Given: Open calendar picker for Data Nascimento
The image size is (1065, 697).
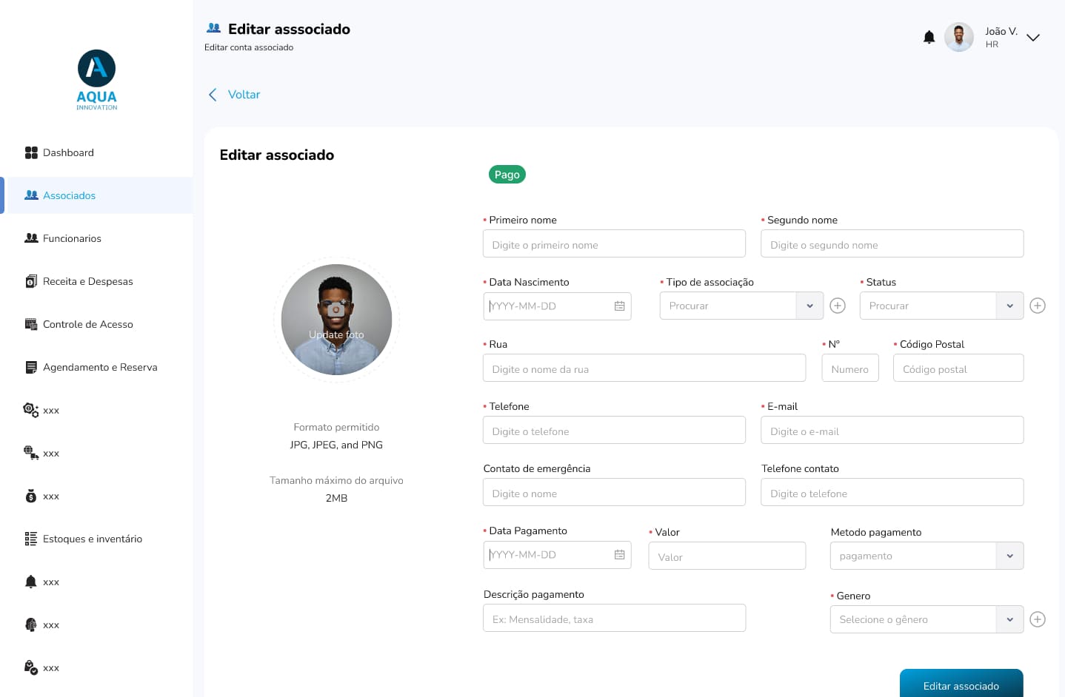Looking at the screenshot, I should (619, 306).
